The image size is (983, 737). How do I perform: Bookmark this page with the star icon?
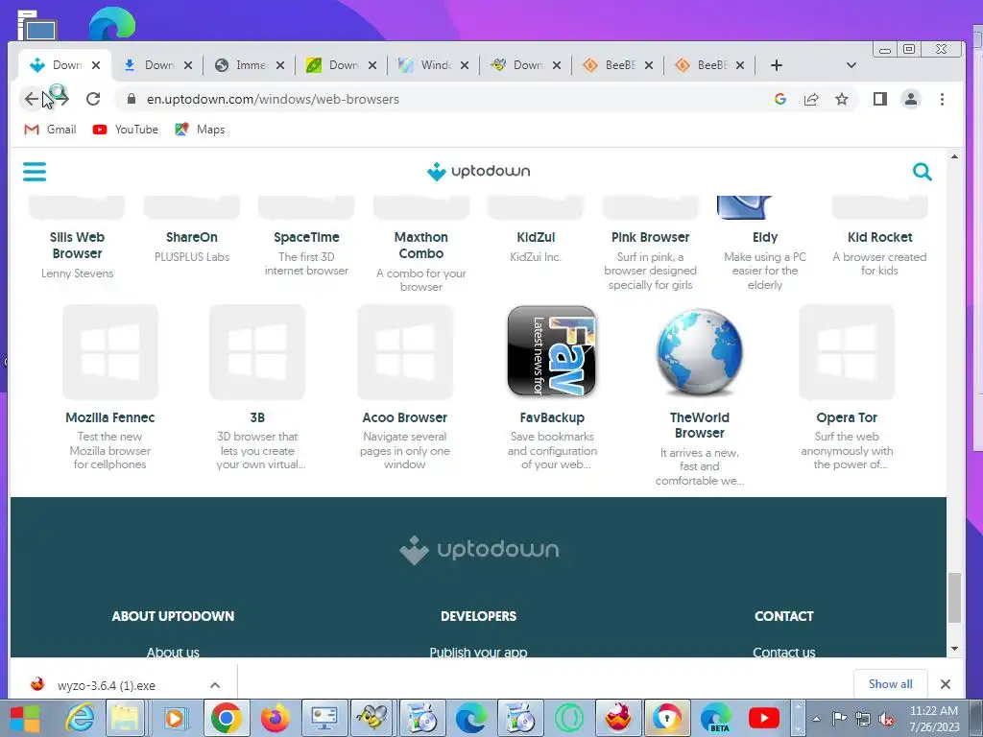point(841,99)
